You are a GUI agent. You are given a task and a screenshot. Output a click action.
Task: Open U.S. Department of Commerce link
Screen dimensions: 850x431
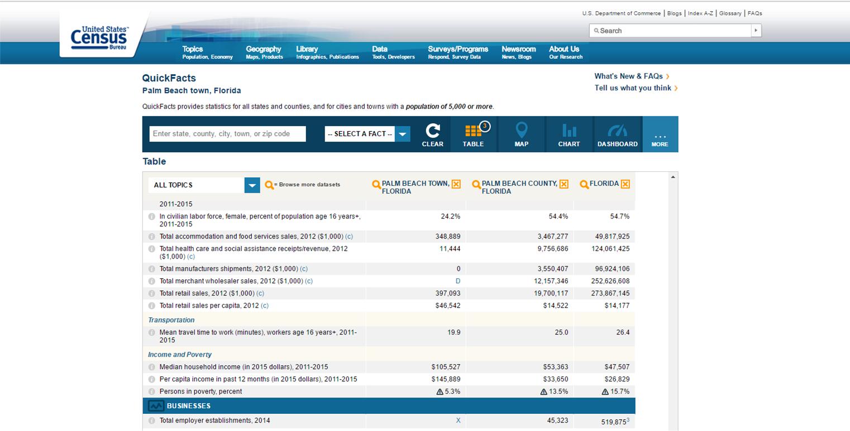621,13
